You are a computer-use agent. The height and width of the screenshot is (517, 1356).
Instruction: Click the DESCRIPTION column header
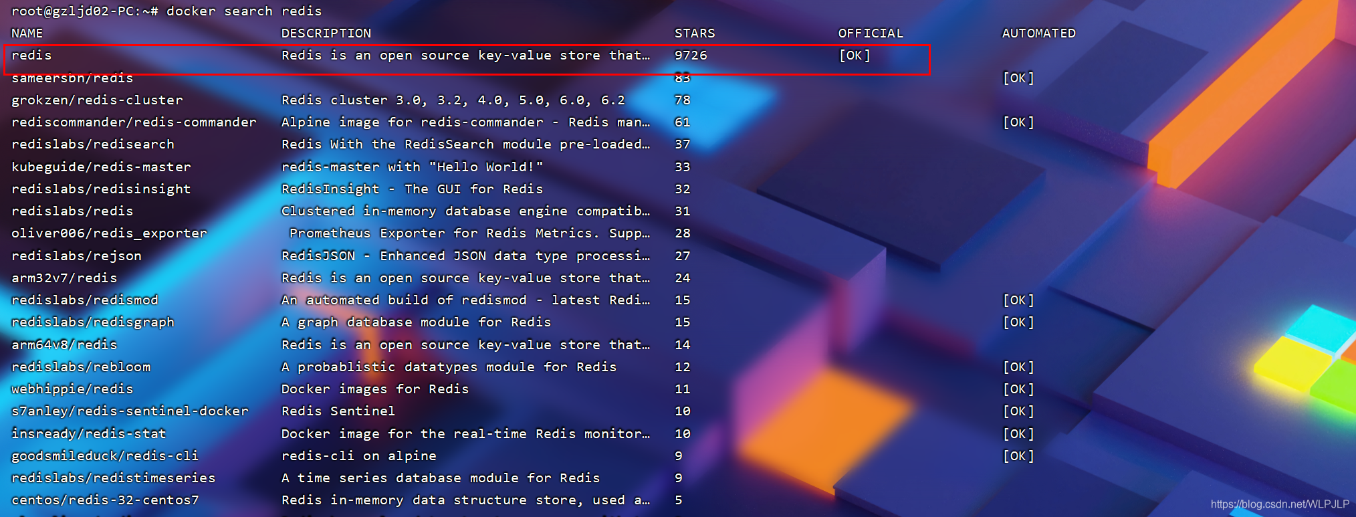pos(326,33)
